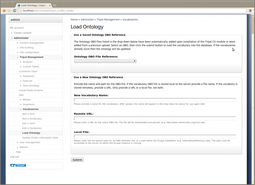The height and width of the screenshot is (185, 255).
Task: Click the browser forward arrow
Action: (x=9, y=11)
